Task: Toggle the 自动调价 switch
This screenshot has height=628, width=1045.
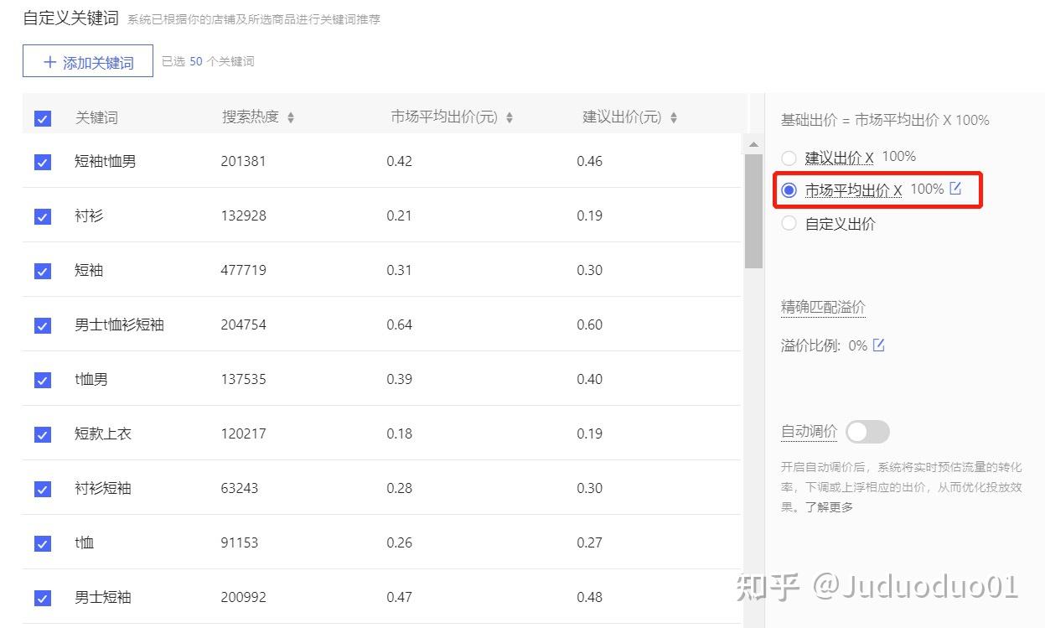Action: click(x=867, y=432)
